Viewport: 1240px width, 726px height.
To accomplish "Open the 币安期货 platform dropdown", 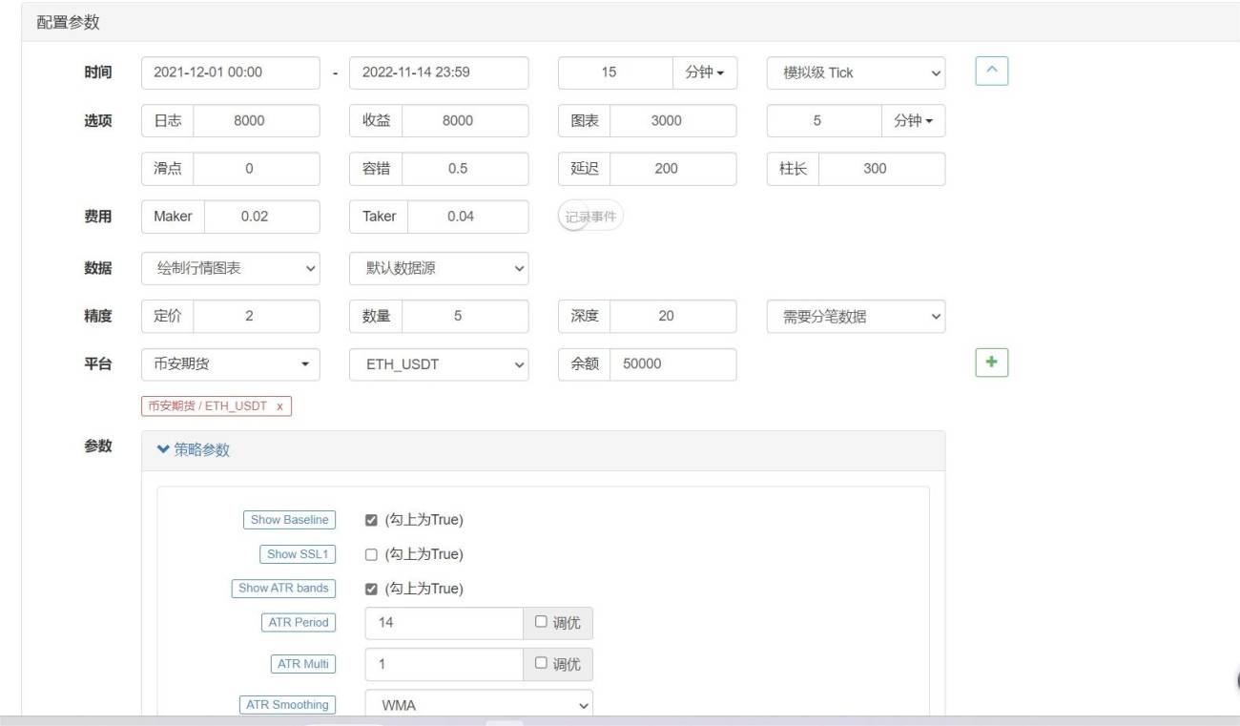I will [x=231, y=364].
